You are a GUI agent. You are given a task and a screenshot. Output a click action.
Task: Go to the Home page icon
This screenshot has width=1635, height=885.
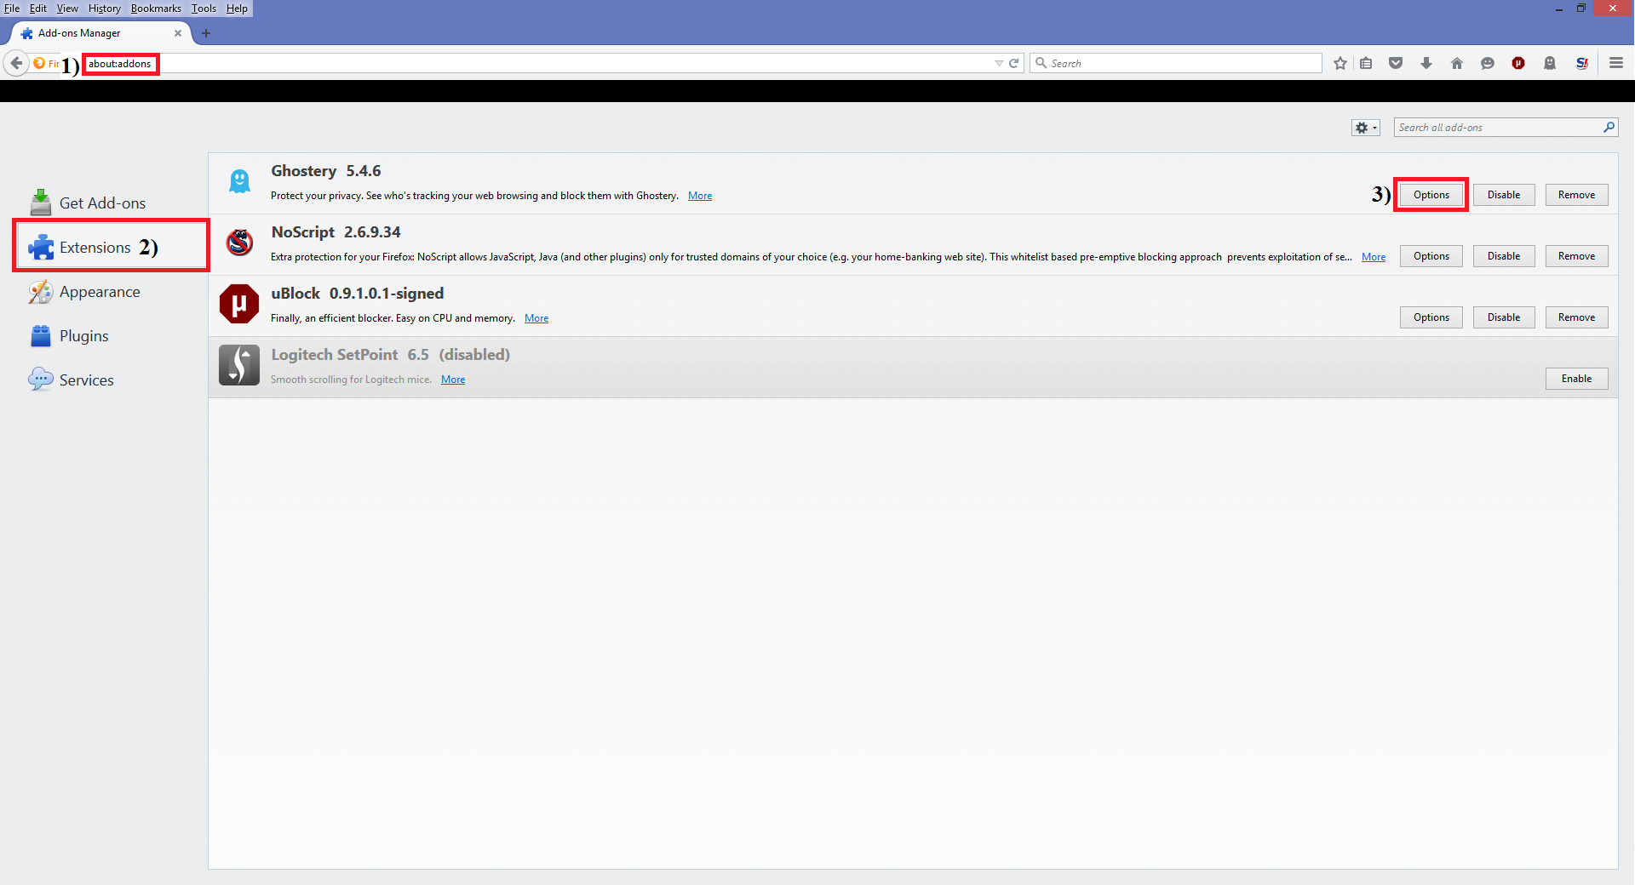click(1457, 64)
